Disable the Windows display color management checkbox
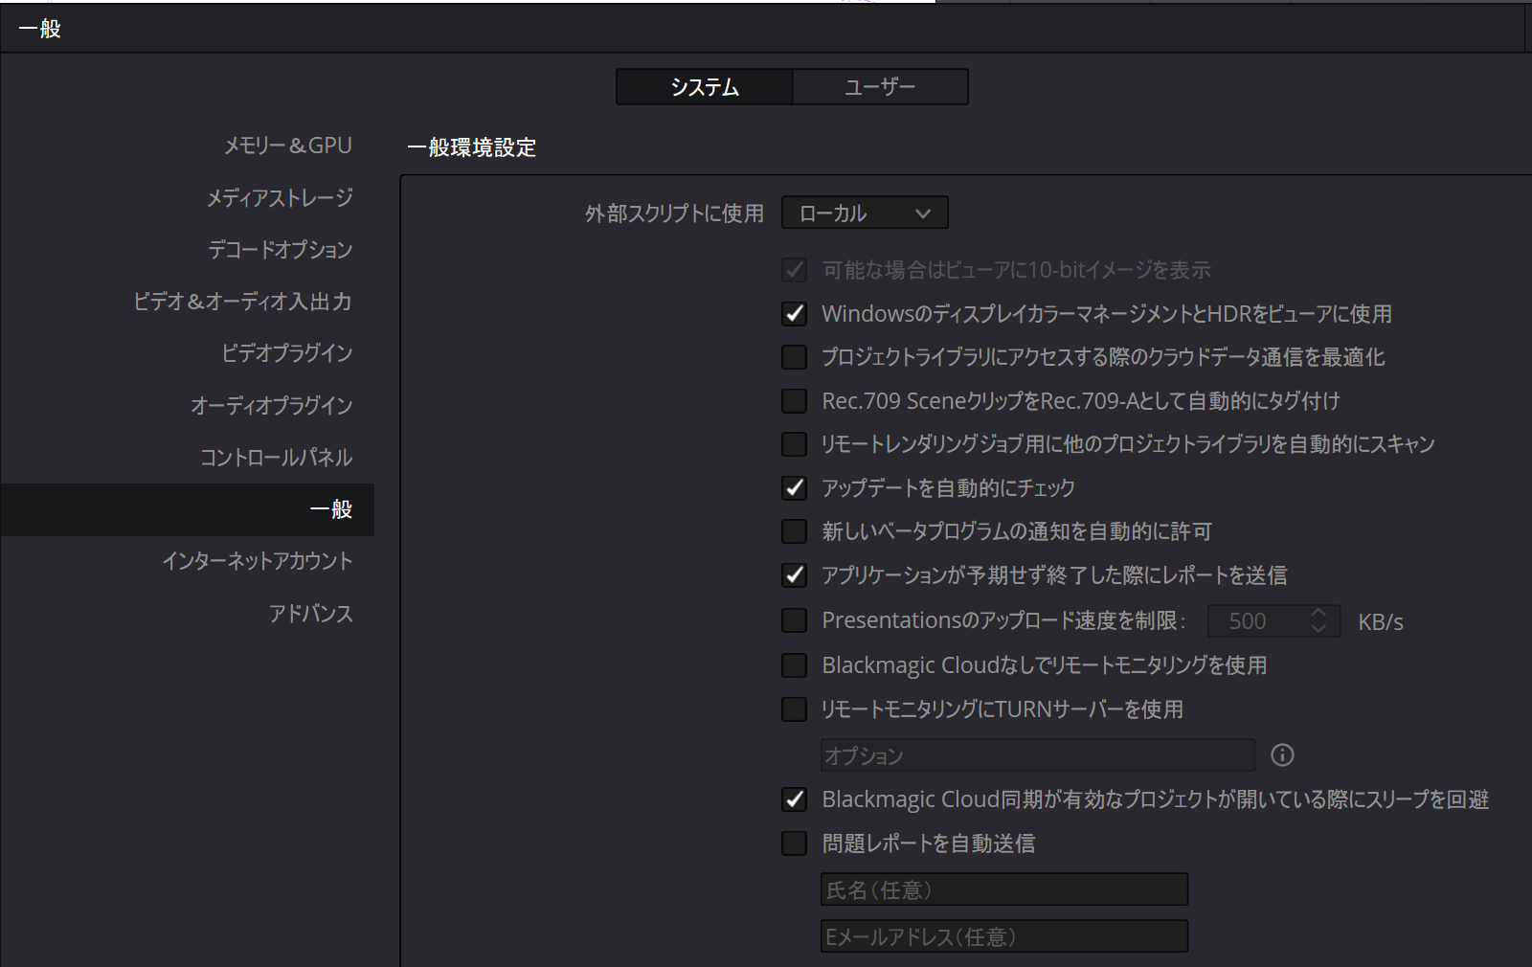This screenshot has height=967, width=1532. coord(795,314)
